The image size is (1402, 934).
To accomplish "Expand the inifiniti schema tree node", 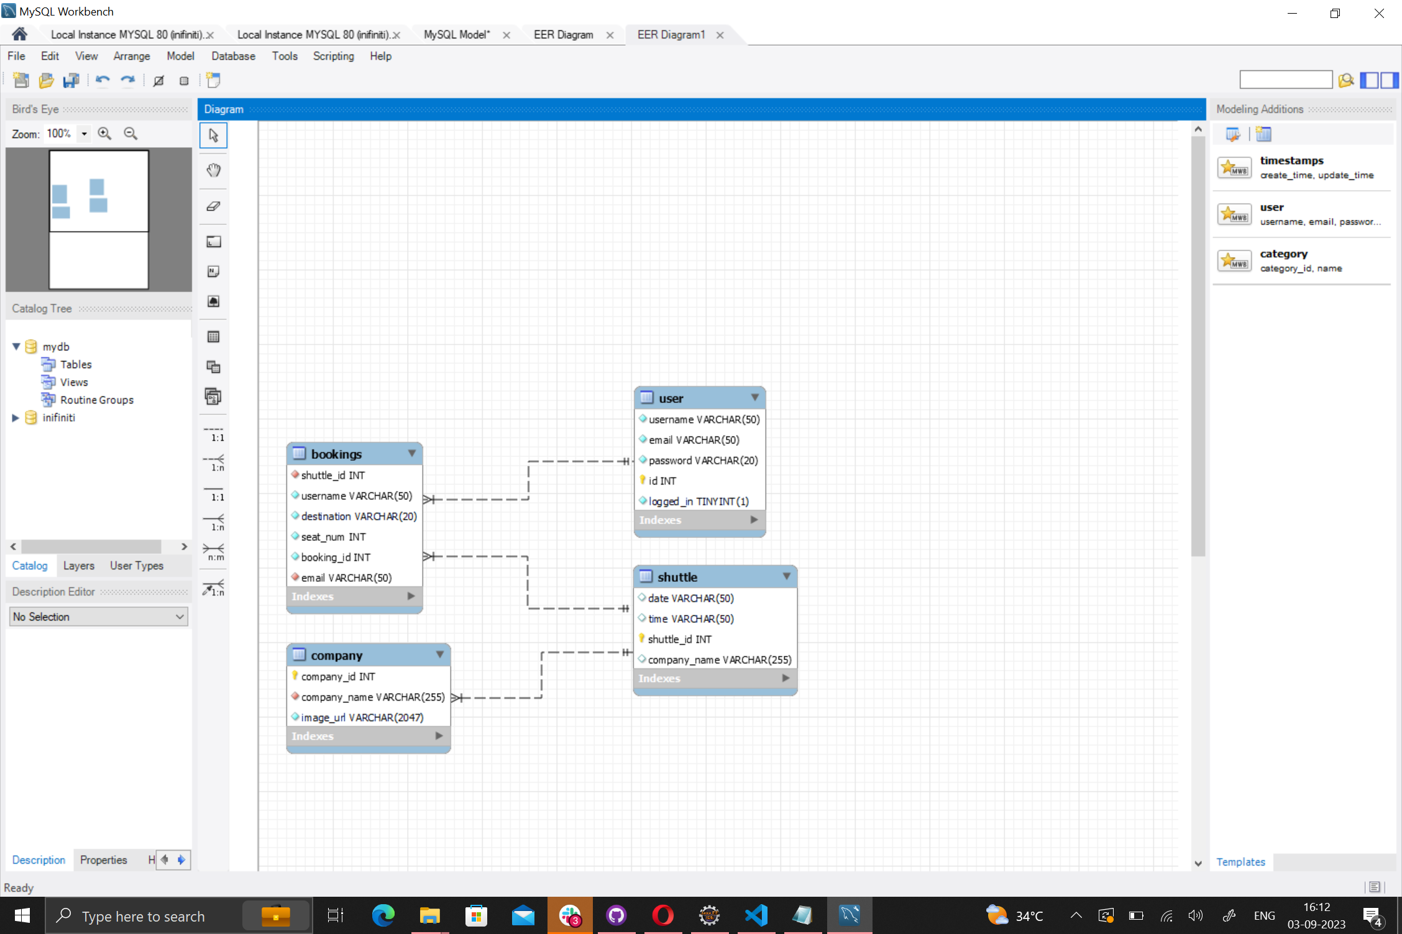I will 16,418.
